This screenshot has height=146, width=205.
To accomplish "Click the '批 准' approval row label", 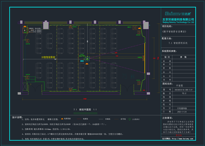I will coord(167,97).
